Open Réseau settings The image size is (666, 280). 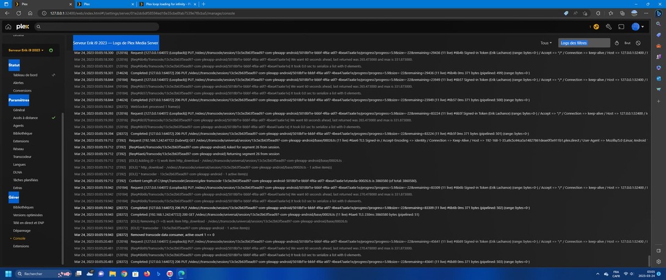(x=18, y=149)
